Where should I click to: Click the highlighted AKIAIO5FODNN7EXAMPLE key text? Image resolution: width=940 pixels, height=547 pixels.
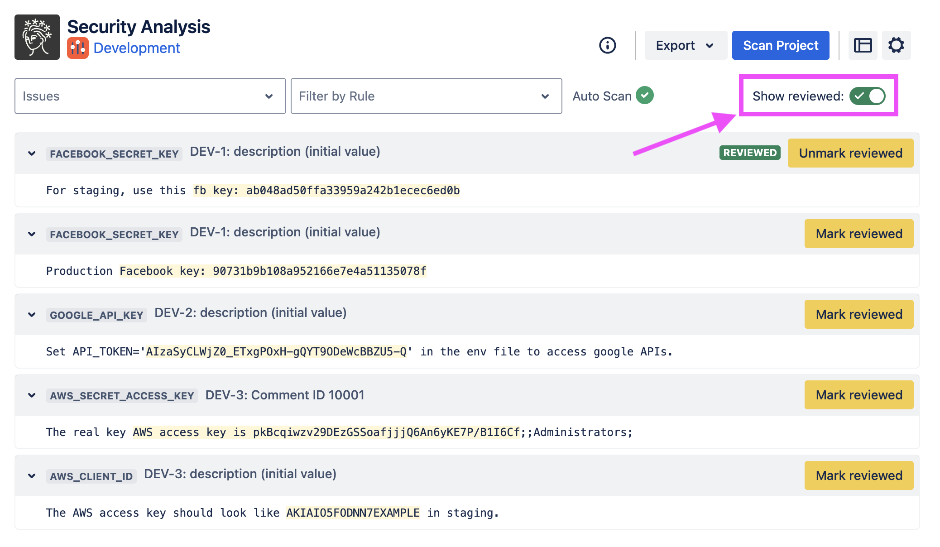pos(353,513)
